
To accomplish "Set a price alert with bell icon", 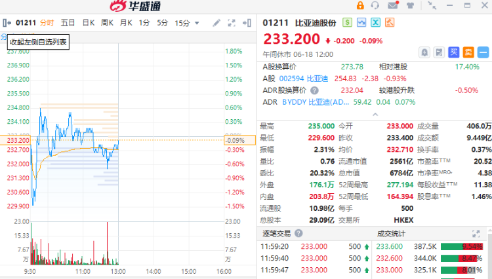I will coord(424,52).
